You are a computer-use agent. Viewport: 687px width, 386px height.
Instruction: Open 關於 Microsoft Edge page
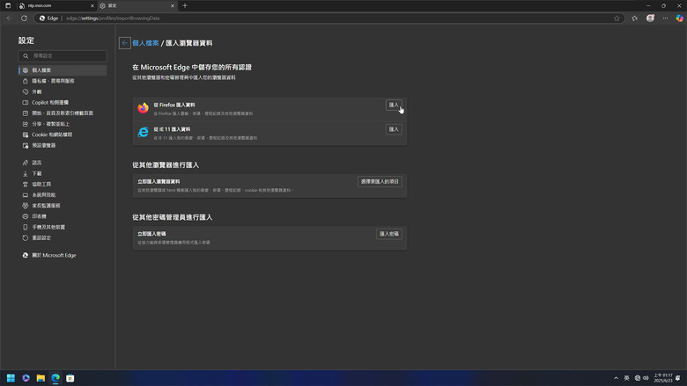click(63, 255)
